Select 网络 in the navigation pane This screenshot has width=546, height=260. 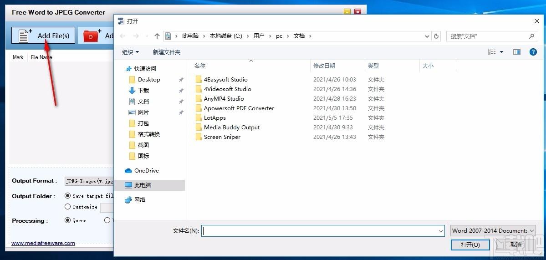click(x=140, y=199)
